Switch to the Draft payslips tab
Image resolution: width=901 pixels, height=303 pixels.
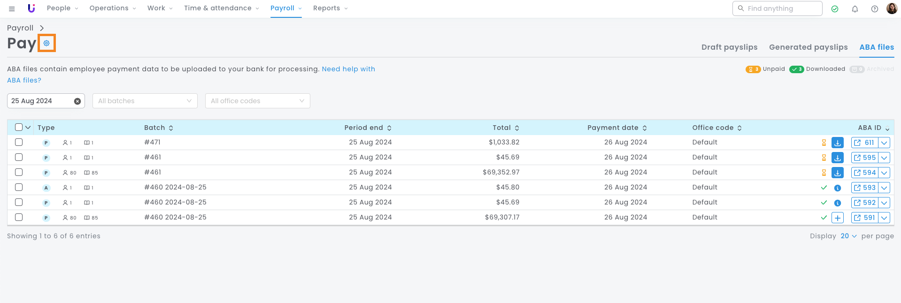click(x=729, y=47)
